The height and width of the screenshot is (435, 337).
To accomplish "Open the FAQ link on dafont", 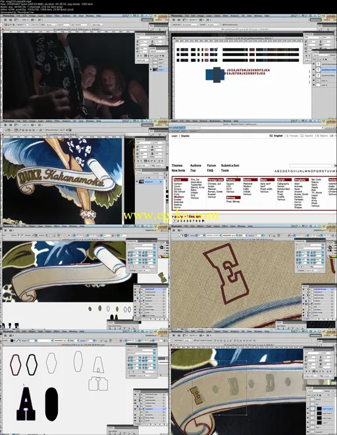I will pyautogui.click(x=210, y=170).
